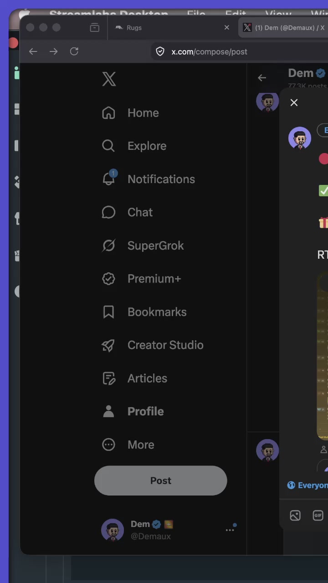Click the Profile person icon
The image size is (328, 583).
(x=108, y=411)
